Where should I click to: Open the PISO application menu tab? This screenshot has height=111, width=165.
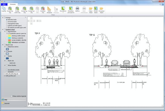click(4, 5)
